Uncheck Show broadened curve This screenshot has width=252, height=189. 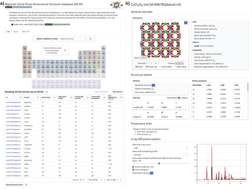133,167
